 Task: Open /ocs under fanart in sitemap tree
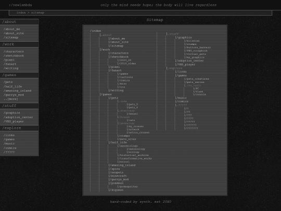[121, 87]
